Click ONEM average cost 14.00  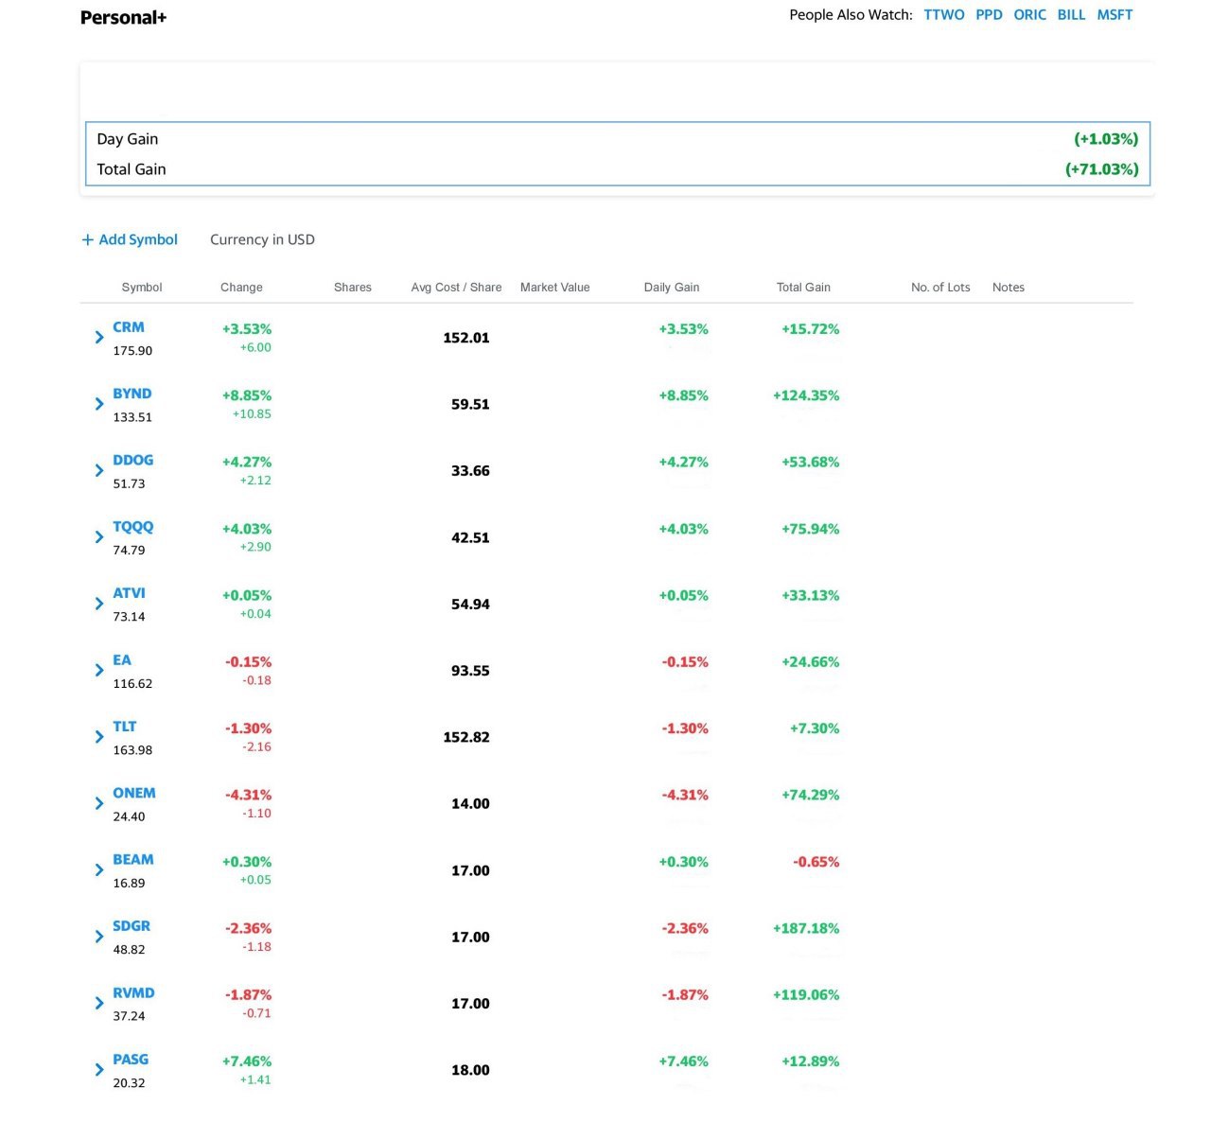470,803
